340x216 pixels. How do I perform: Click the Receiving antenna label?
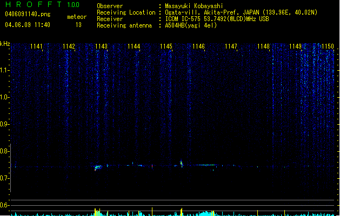pyautogui.click(x=124, y=25)
